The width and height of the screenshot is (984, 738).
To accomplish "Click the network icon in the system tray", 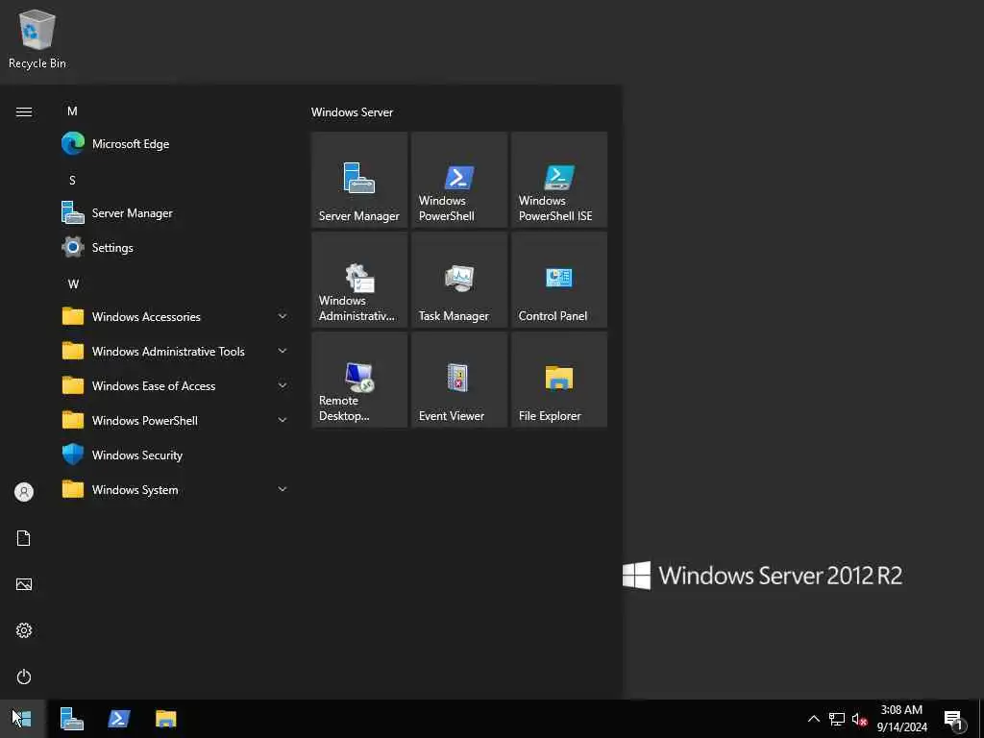I will (x=837, y=719).
